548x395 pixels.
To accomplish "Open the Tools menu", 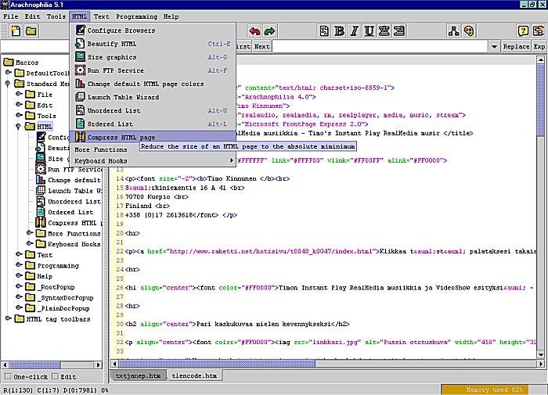I will [x=56, y=16].
